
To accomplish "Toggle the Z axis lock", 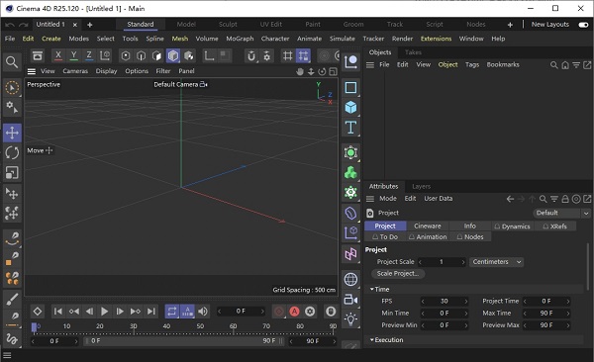I will tap(89, 56).
